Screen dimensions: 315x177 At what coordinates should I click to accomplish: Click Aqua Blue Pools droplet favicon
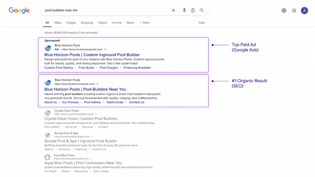tap(47, 157)
